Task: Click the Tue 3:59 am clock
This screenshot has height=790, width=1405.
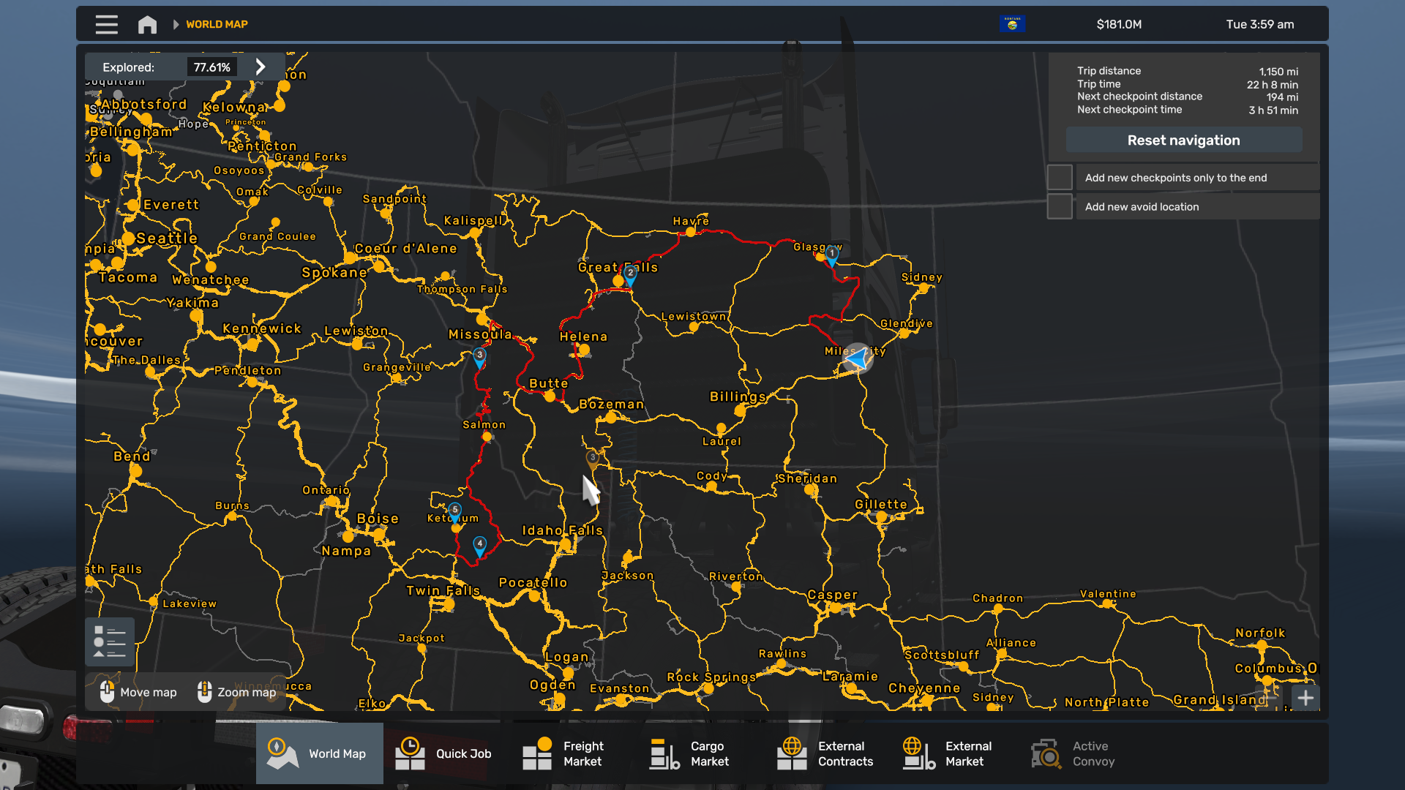Action: point(1260,24)
